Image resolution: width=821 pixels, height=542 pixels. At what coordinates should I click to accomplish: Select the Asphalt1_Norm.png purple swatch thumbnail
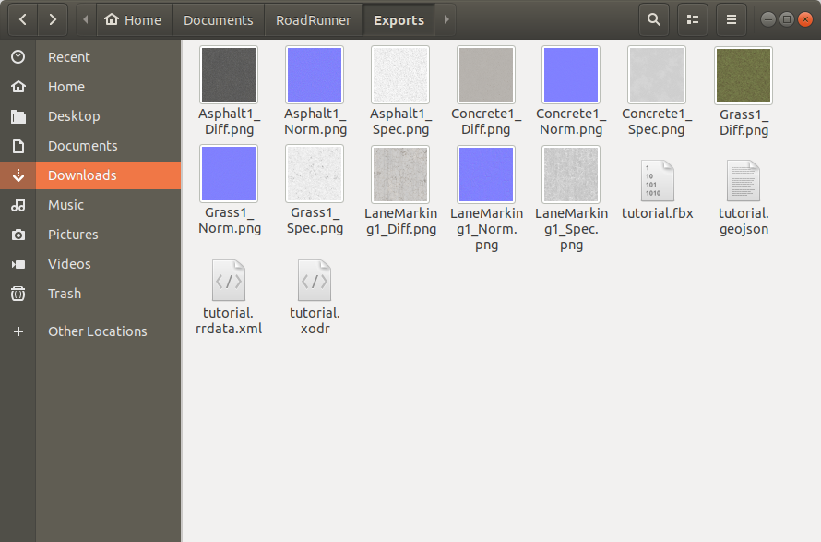point(314,74)
